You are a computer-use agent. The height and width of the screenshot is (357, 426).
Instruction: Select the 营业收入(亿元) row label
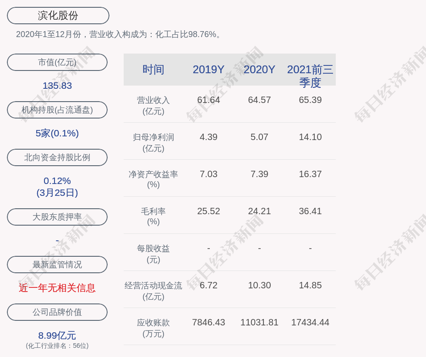point(153,105)
